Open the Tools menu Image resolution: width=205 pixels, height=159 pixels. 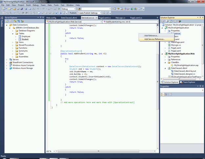coord(56,5)
